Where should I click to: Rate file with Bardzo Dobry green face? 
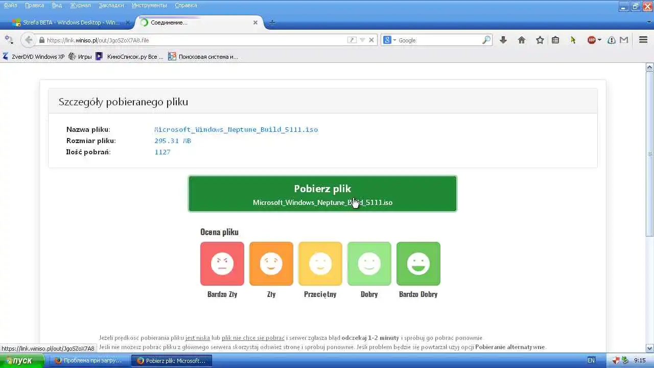(418, 264)
